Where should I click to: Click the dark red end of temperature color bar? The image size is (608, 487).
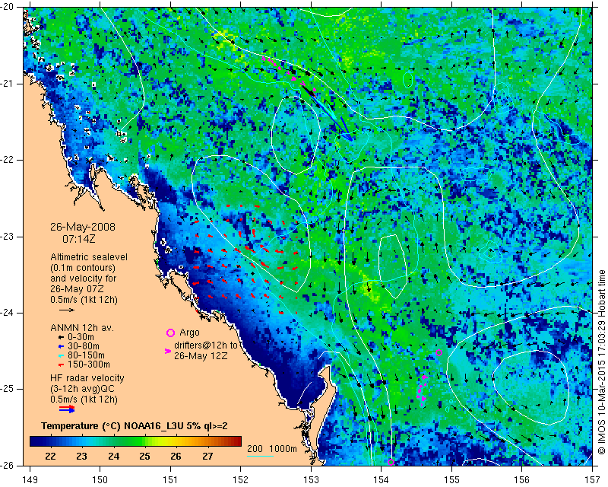[236, 441]
